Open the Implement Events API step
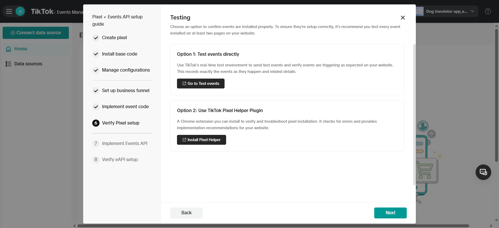499x228 pixels. (124, 143)
